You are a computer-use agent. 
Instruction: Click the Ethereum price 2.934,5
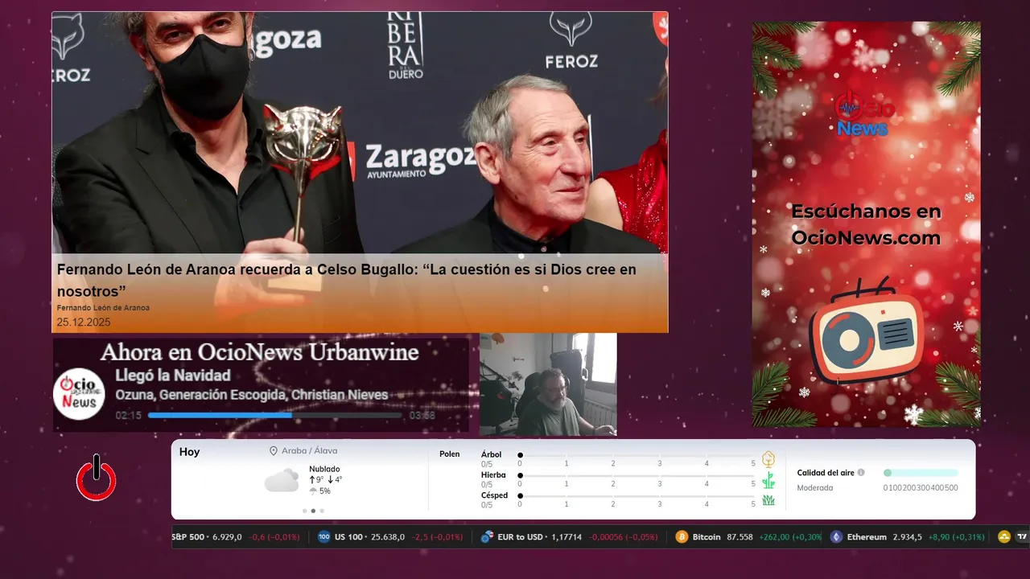pyautogui.click(x=907, y=536)
